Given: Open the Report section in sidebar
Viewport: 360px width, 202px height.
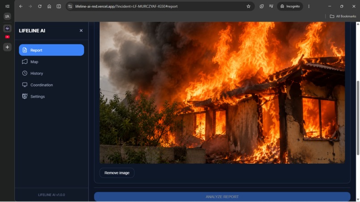Looking at the screenshot, I should pos(51,50).
